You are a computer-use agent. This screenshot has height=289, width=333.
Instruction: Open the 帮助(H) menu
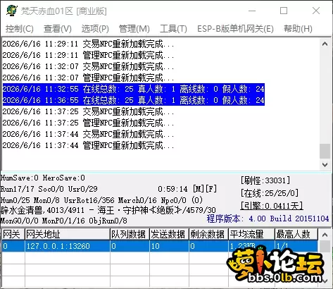pyautogui.click(x=298, y=29)
